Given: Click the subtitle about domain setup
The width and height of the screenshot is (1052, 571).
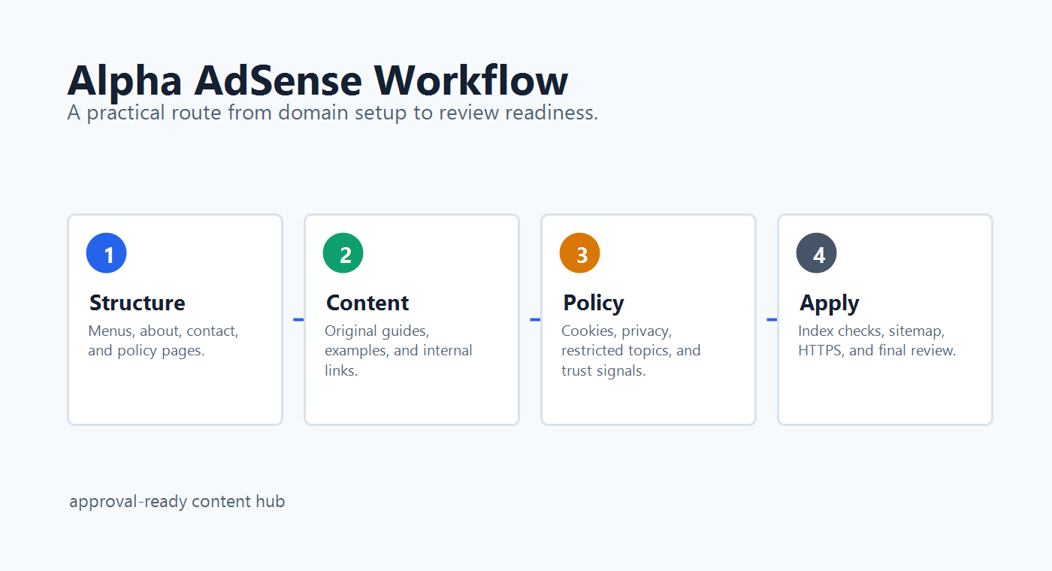Looking at the screenshot, I should point(333,113).
